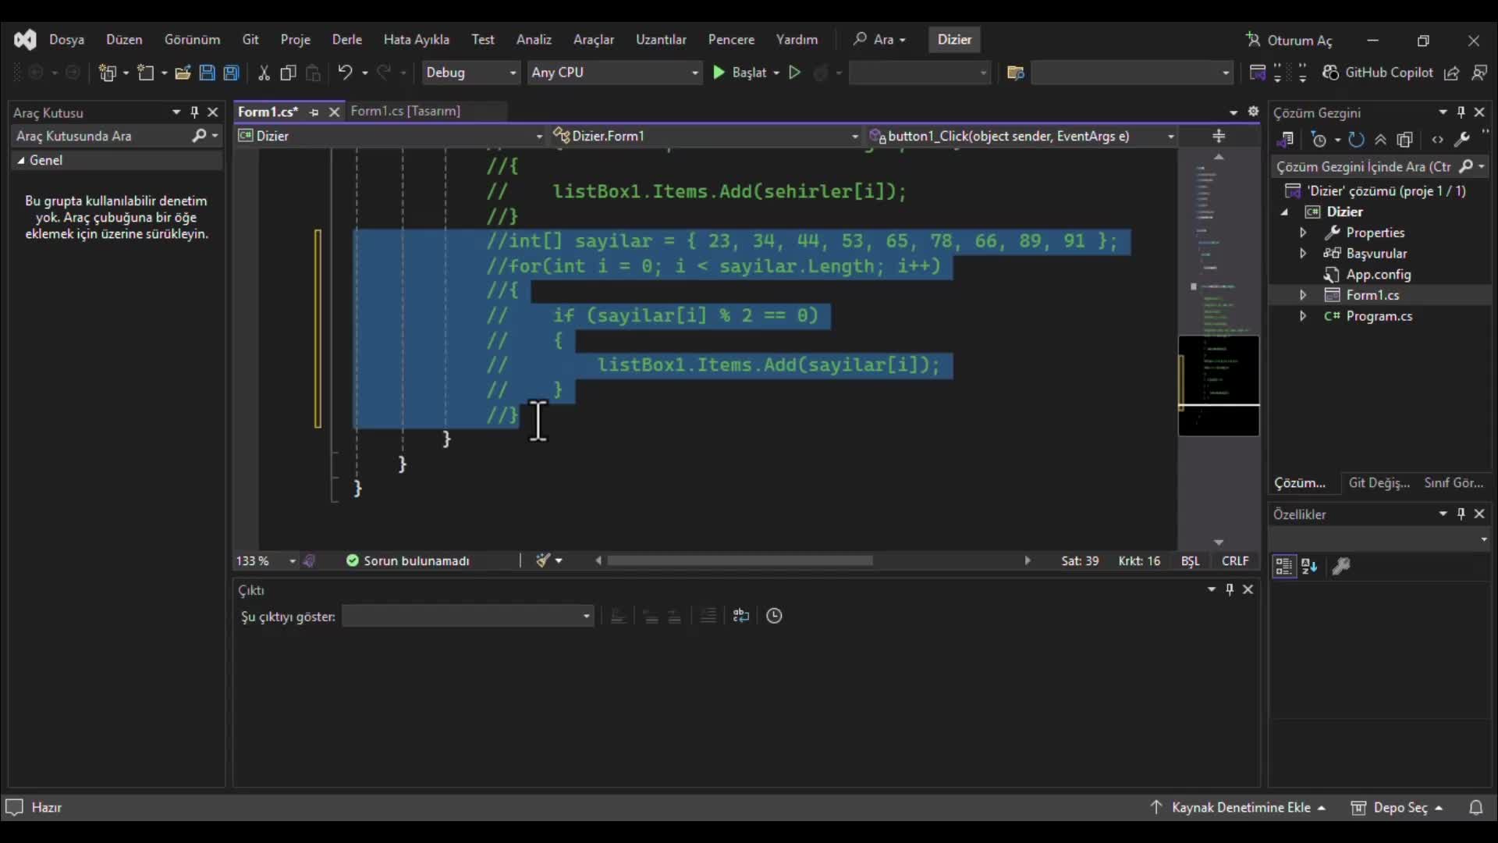The width and height of the screenshot is (1498, 843).
Task: Click the Save icon in toolbar
Action: click(207, 73)
